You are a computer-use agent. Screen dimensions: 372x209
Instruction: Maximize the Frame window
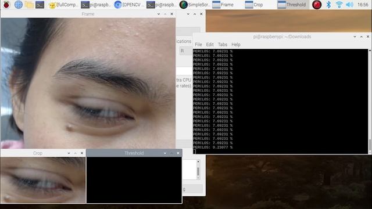coord(165,14)
